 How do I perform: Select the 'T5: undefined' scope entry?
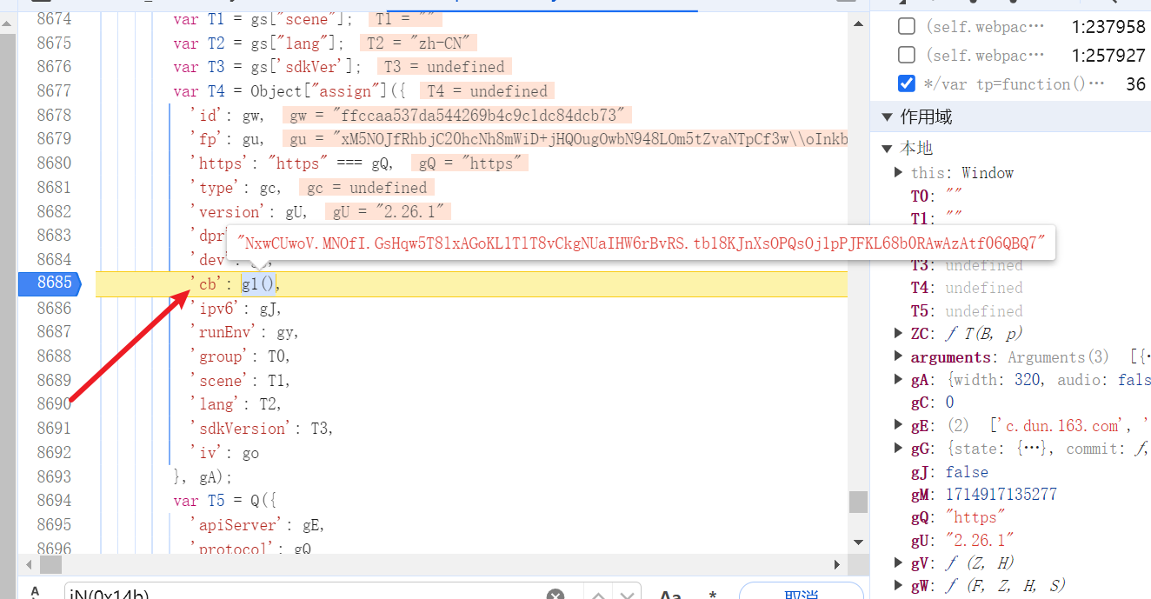pos(966,310)
